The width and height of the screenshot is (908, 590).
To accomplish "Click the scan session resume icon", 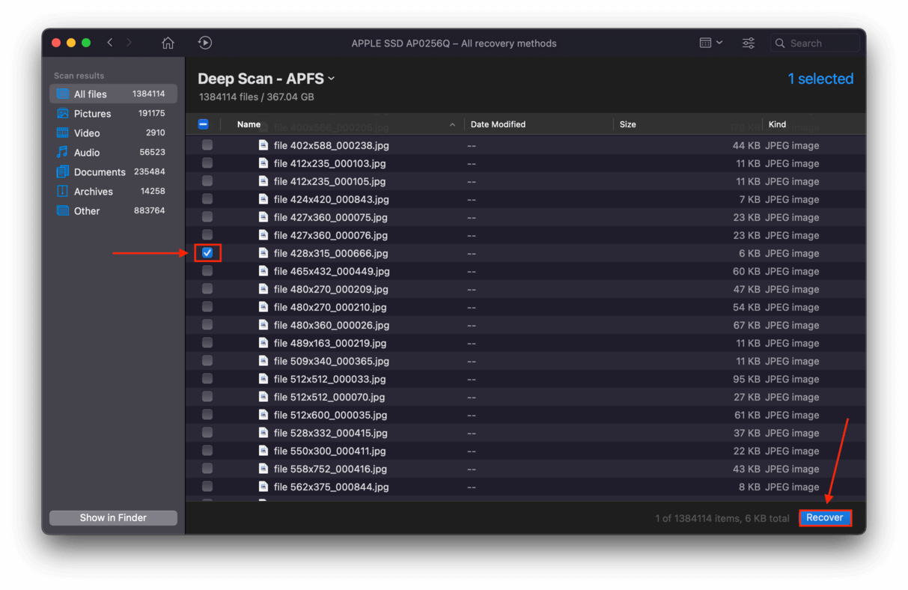I will 204,43.
